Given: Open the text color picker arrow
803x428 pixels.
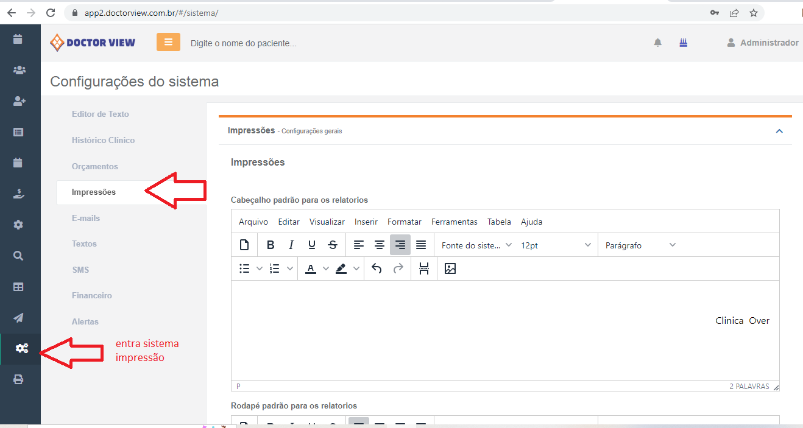Looking at the screenshot, I should [326, 268].
